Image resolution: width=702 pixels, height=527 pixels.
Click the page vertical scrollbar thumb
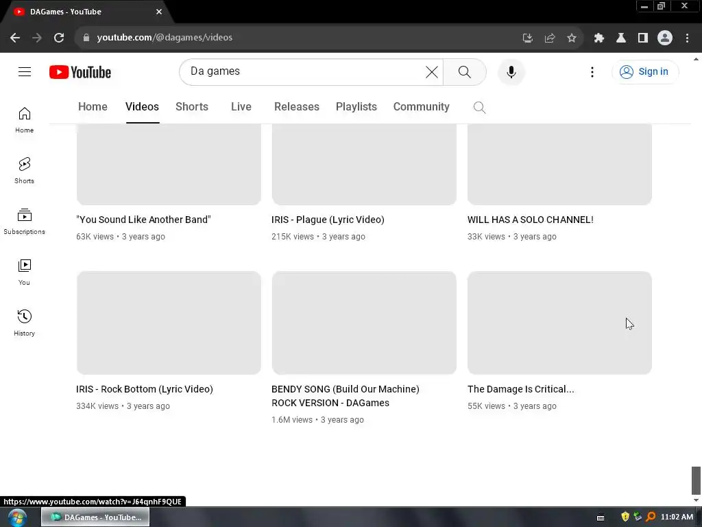pyautogui.click(x=695, y=480)
